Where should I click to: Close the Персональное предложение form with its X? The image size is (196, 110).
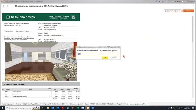click(194, 6)
